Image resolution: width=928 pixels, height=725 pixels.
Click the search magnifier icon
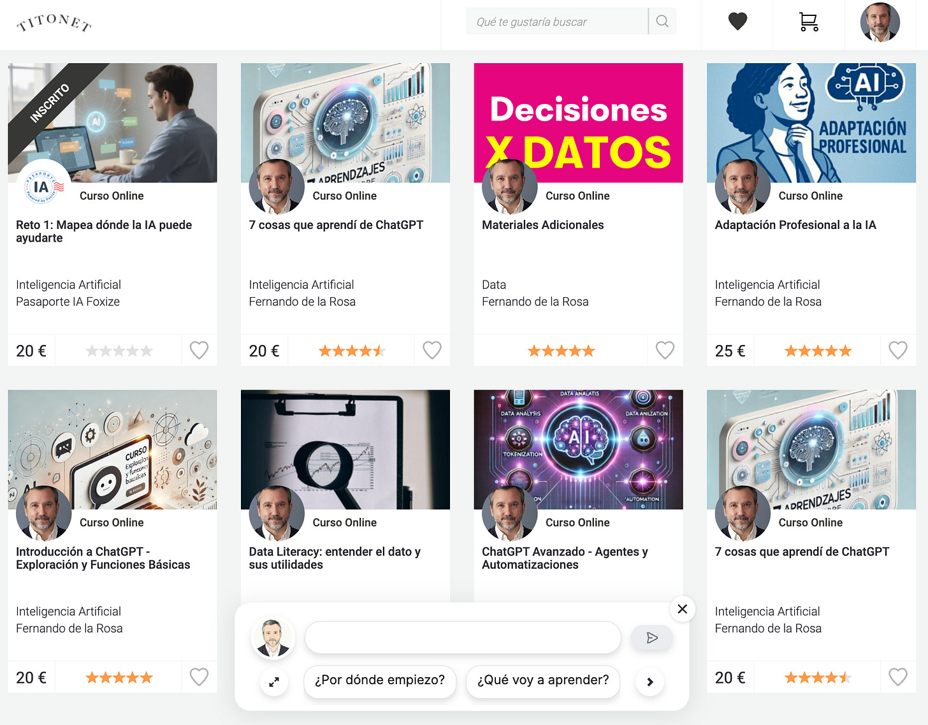(662, 21)
